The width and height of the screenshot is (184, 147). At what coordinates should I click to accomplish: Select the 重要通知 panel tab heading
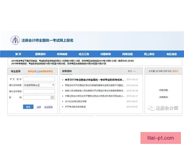coord(67,71)
